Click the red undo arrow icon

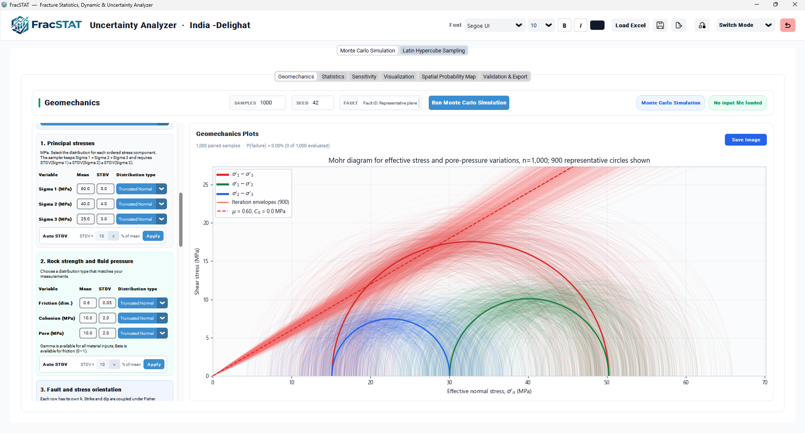click(788, 25)
